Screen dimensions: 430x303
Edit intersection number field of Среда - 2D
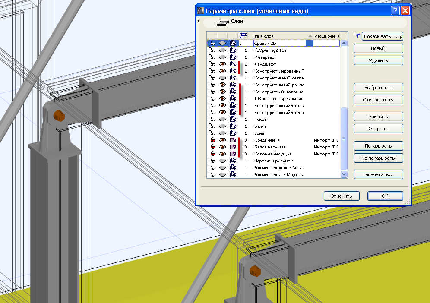pos(246,43)
